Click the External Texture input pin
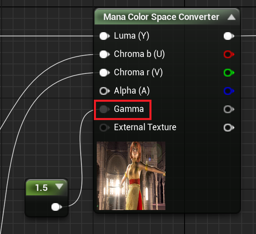Screen dimensions: 256x234 click(105, 127)
